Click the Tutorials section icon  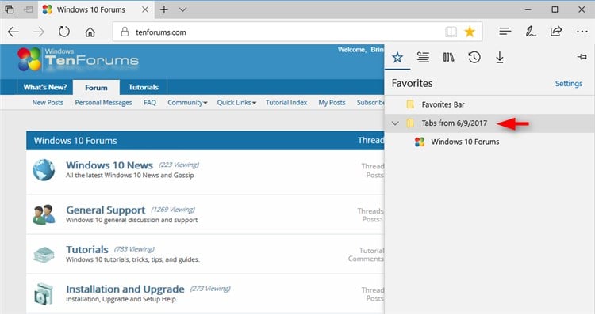pos(44,255)
